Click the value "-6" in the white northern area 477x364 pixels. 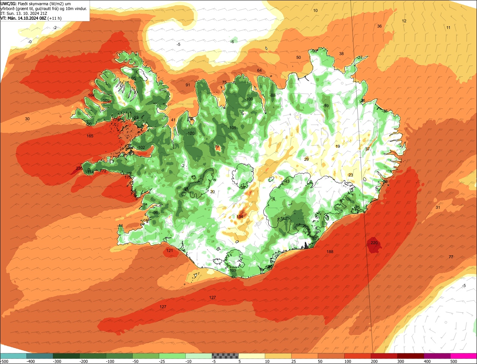tap(232, 42)
